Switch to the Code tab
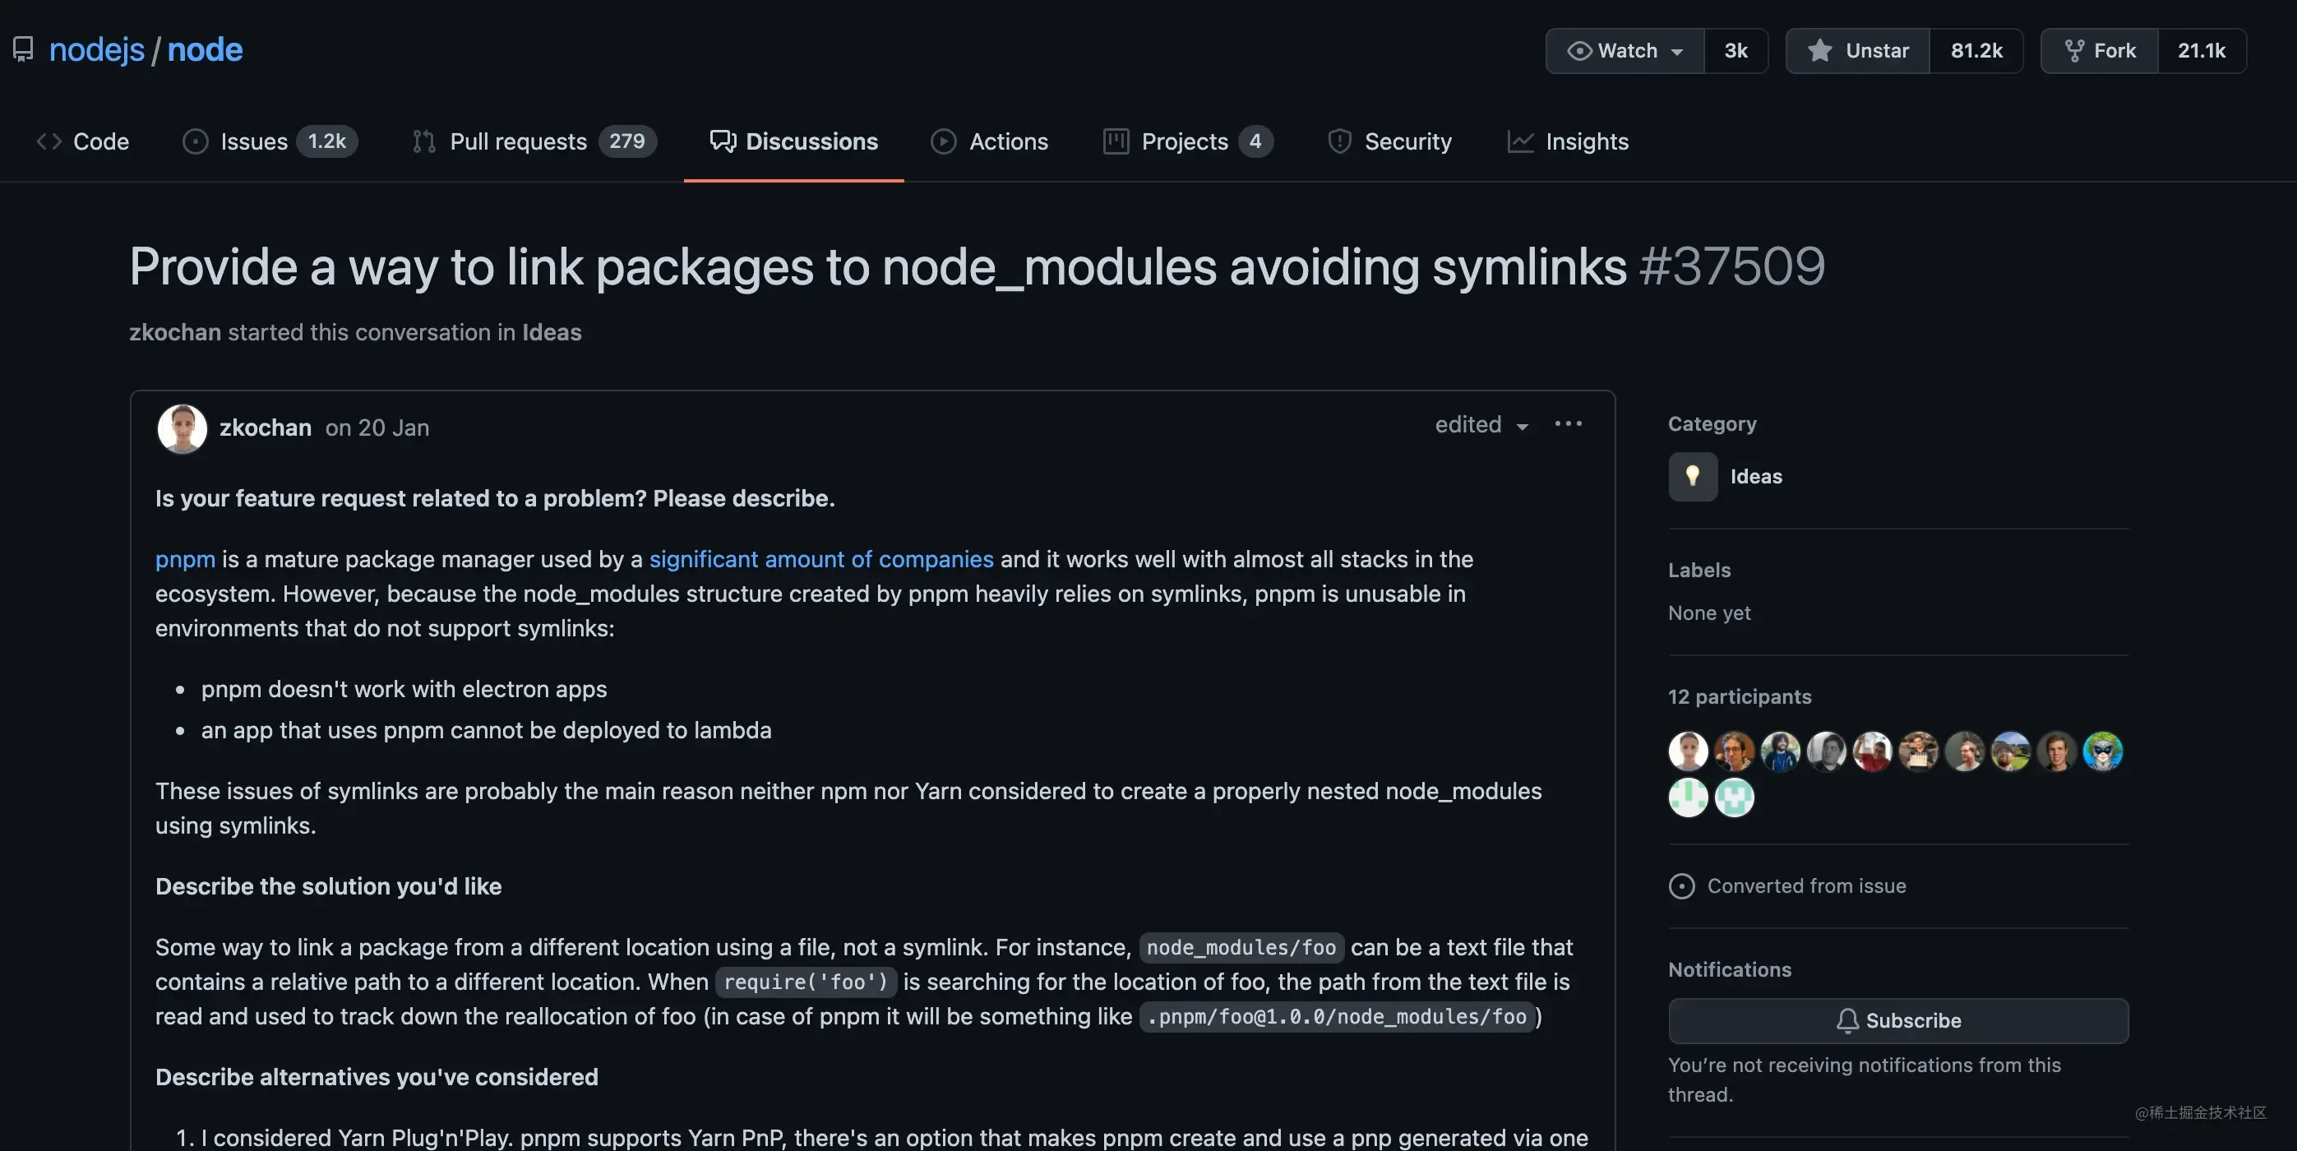 click(82, 141)
